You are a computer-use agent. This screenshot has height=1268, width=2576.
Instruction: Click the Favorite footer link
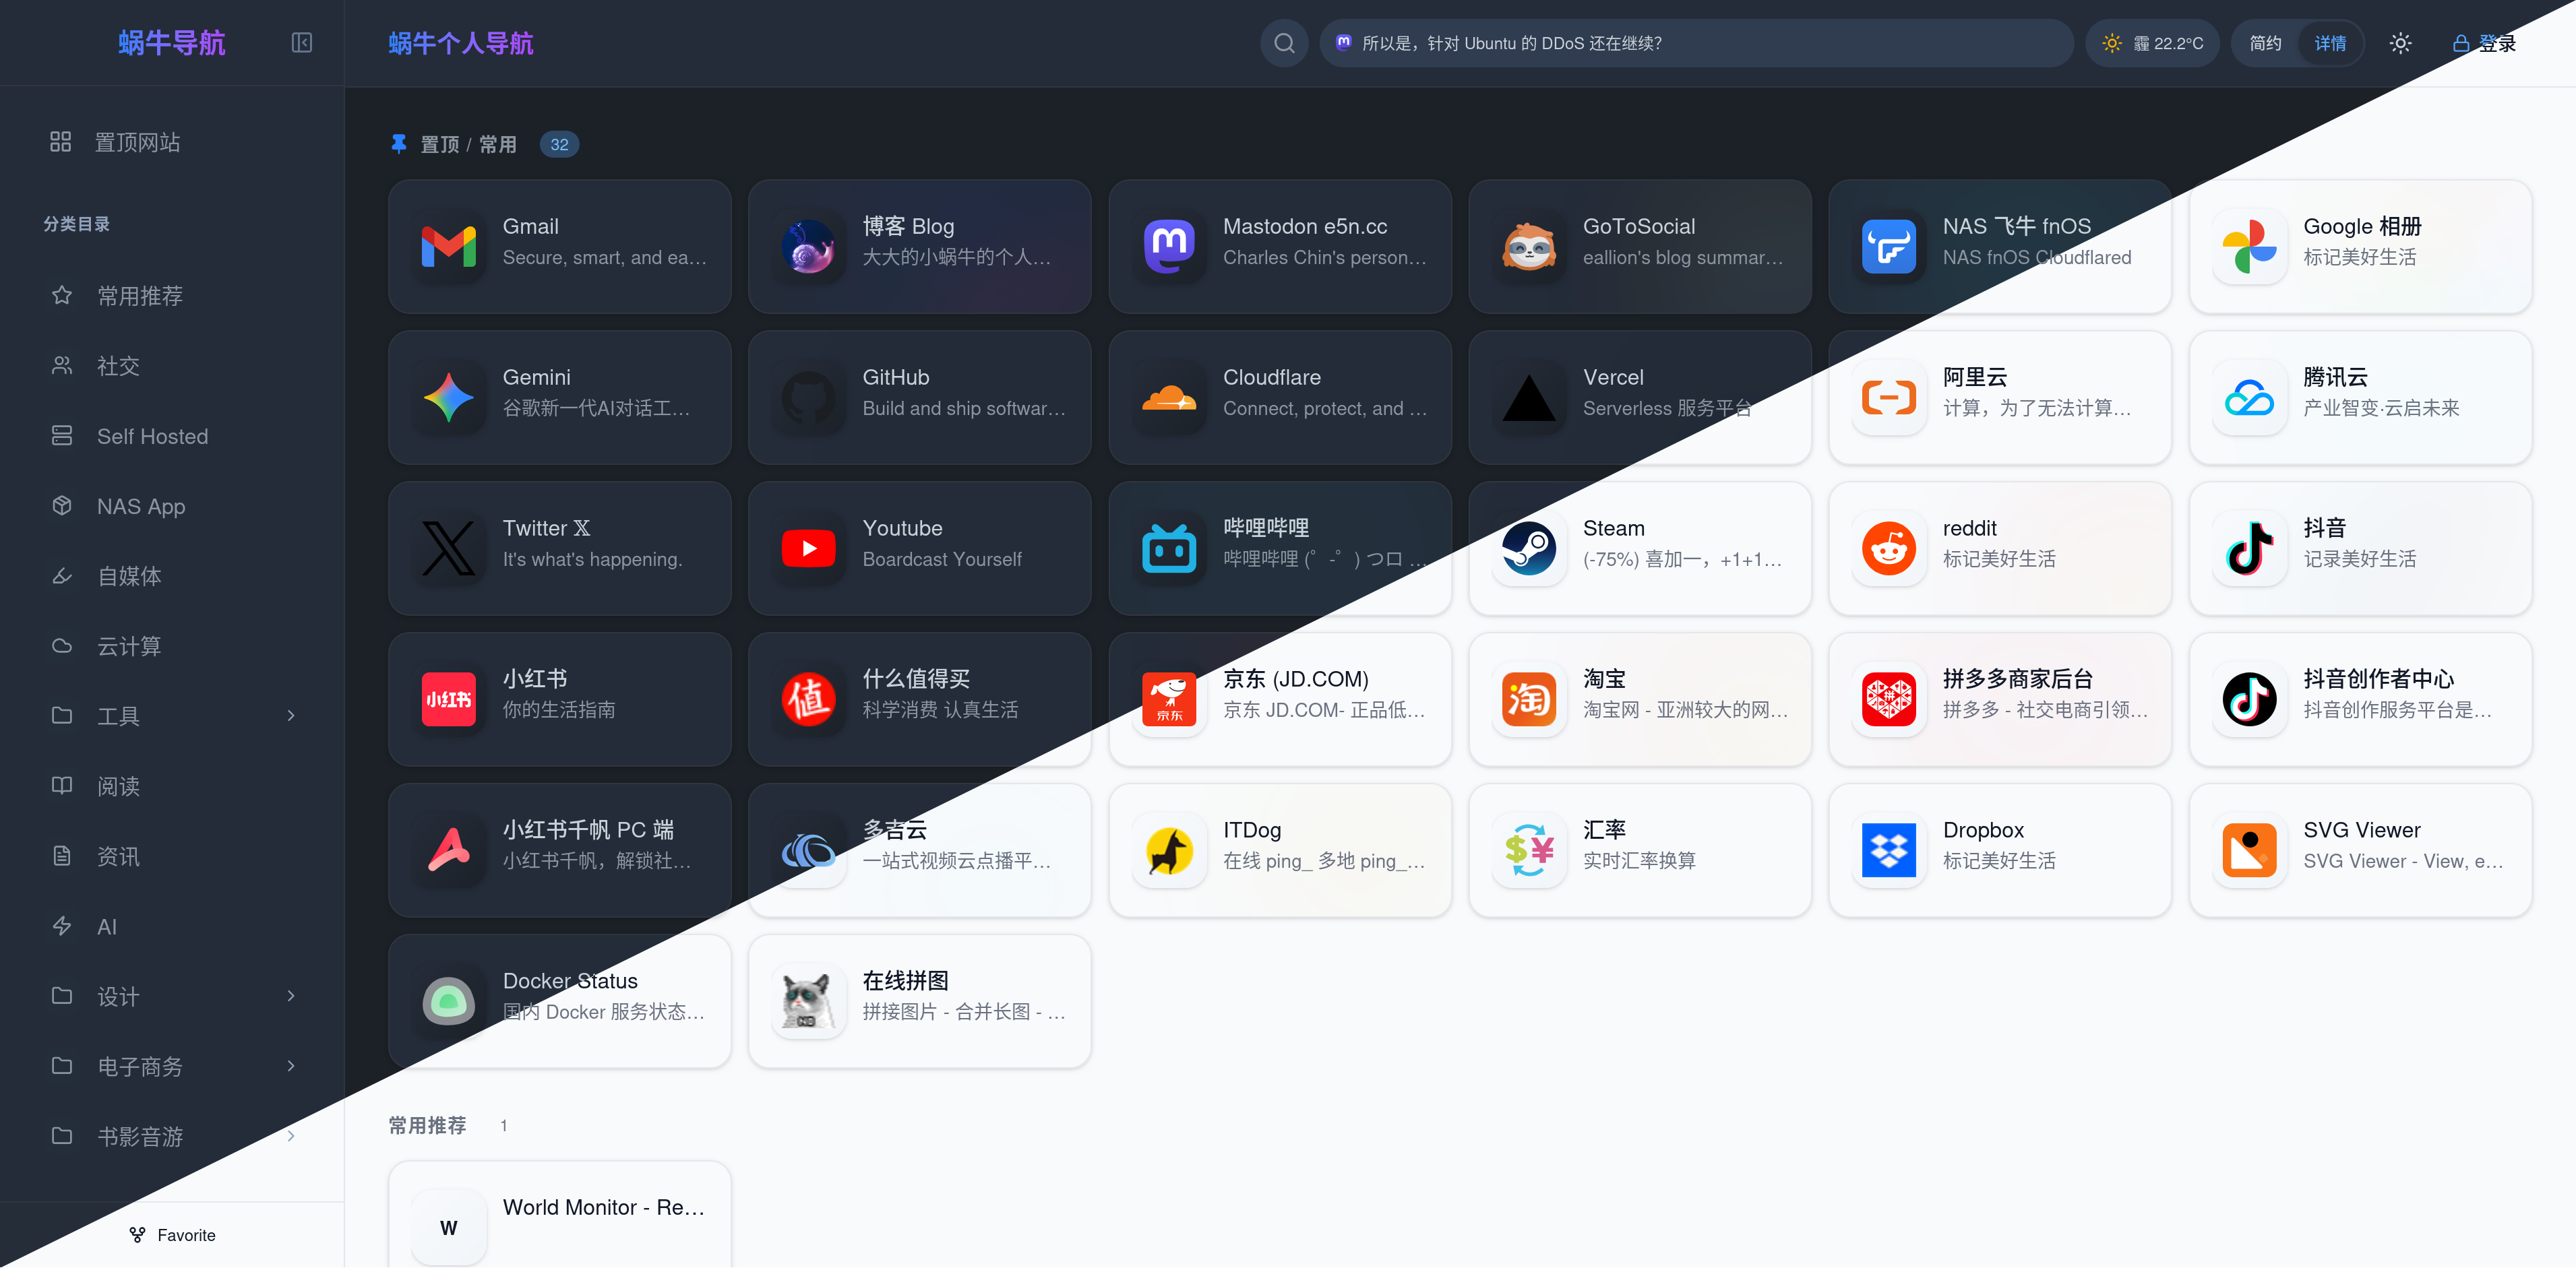[x=172, y=1235]
